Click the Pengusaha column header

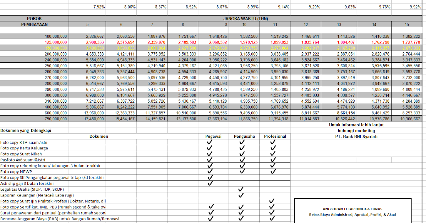click(244, 136)
